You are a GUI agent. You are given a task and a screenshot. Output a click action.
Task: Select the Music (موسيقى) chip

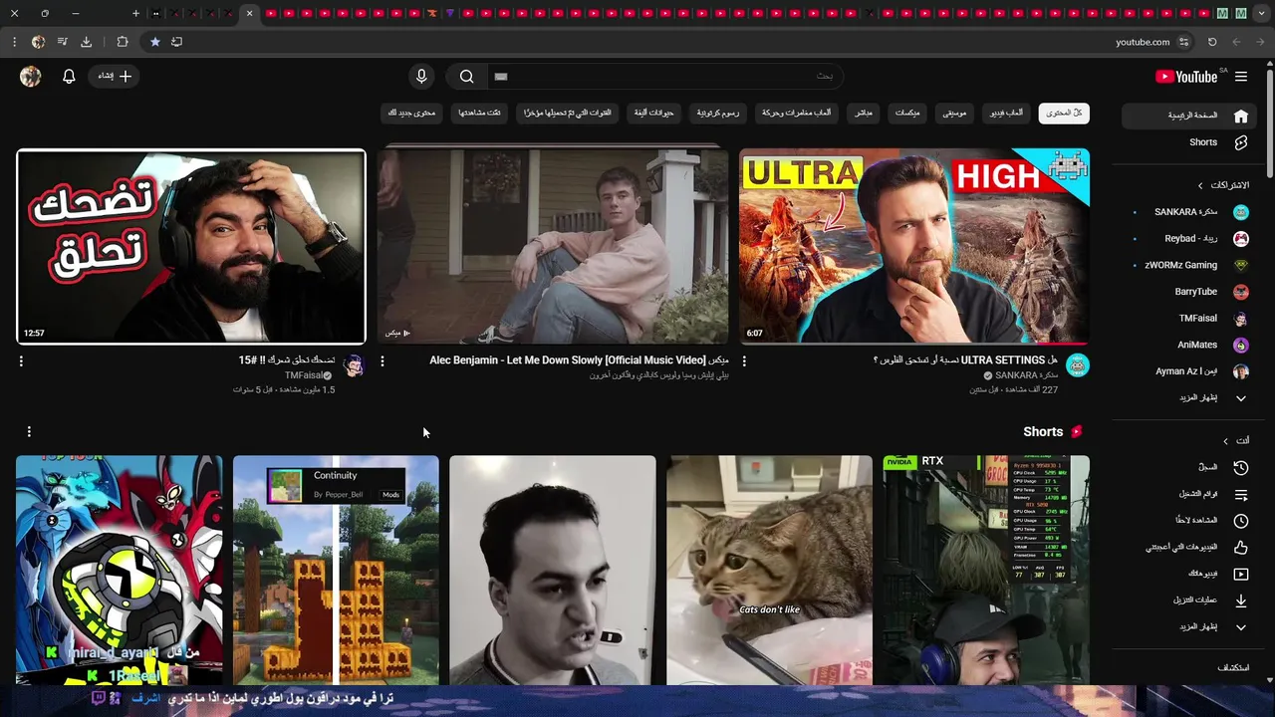click(x=954, y=114)
